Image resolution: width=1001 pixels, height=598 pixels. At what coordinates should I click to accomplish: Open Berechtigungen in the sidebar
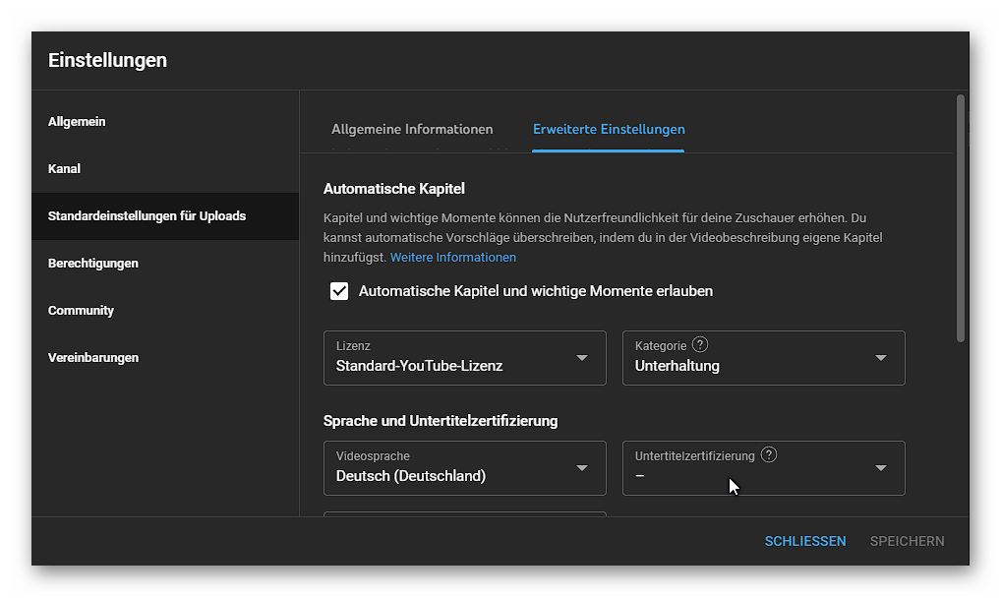[x=92, y=264]
